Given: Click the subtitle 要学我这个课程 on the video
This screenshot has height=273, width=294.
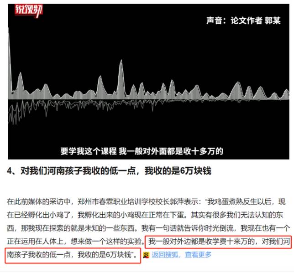Looking at the screenshot, I should (88, 151).
